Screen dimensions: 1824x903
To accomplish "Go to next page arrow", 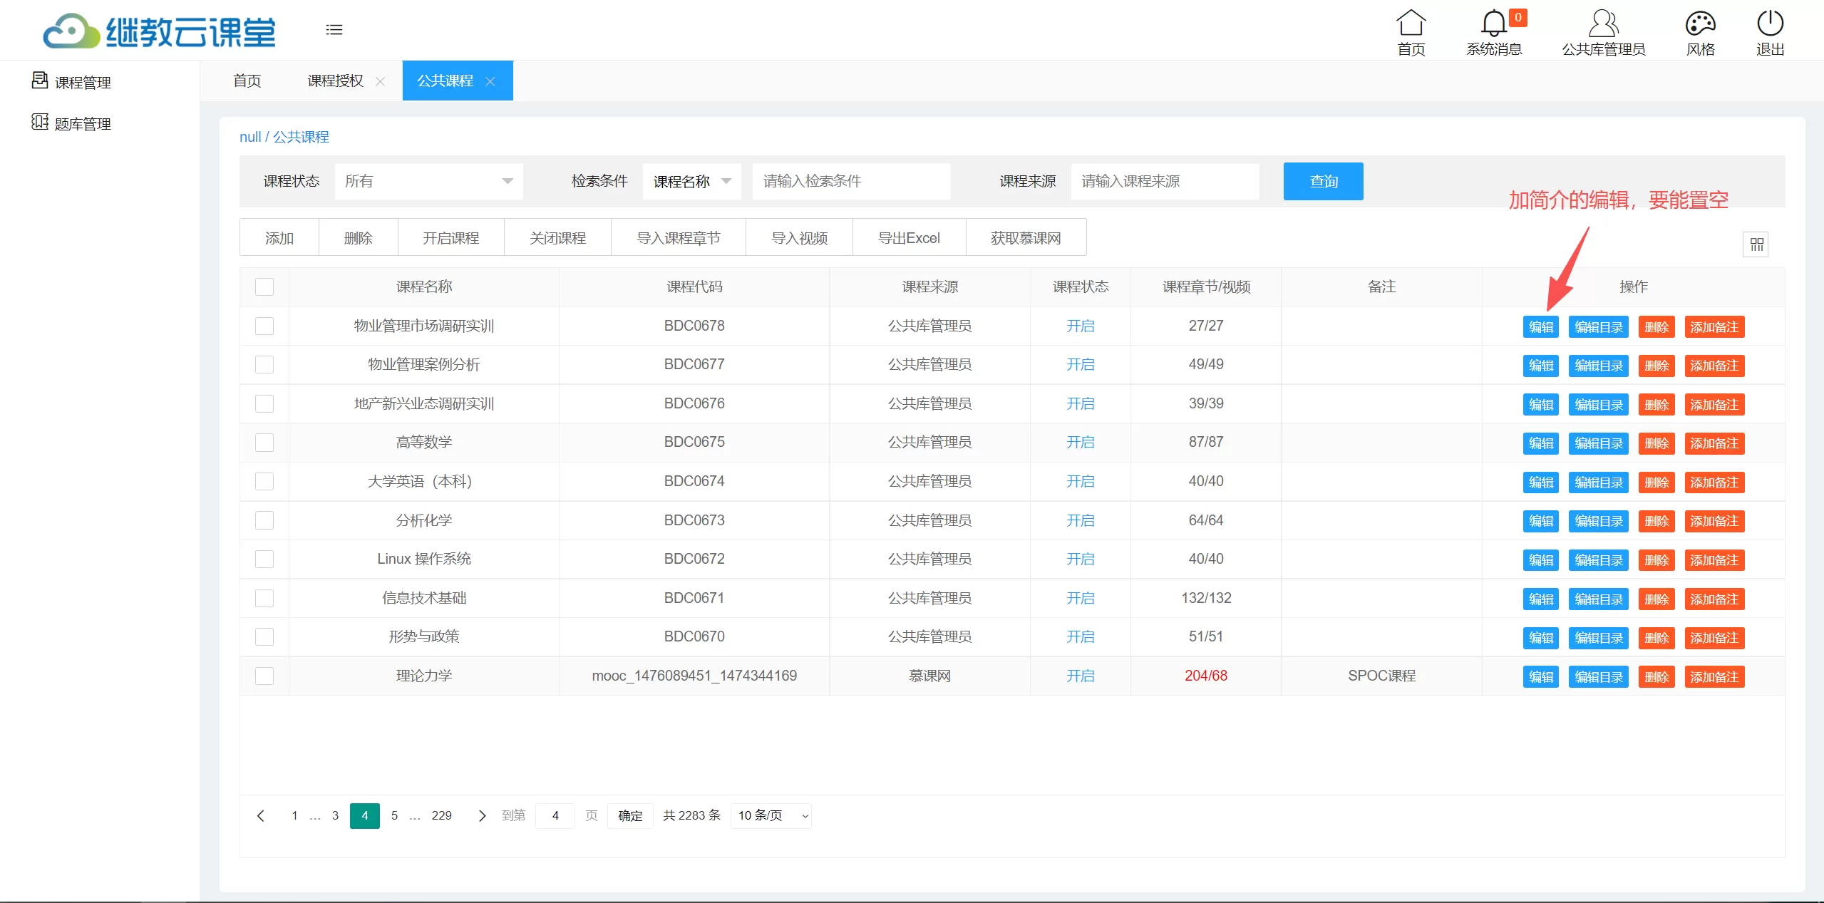I will [482, 816].
